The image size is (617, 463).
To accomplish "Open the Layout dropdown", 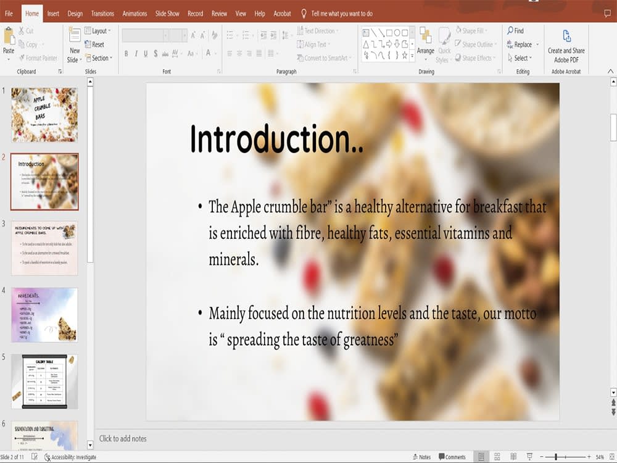I will (x=97, y=31).
